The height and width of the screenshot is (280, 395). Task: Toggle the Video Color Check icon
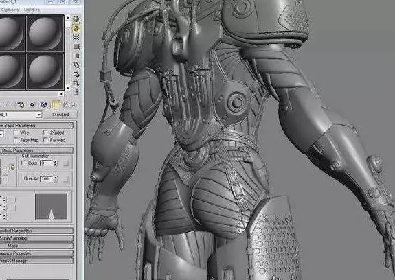click(76, 56)
